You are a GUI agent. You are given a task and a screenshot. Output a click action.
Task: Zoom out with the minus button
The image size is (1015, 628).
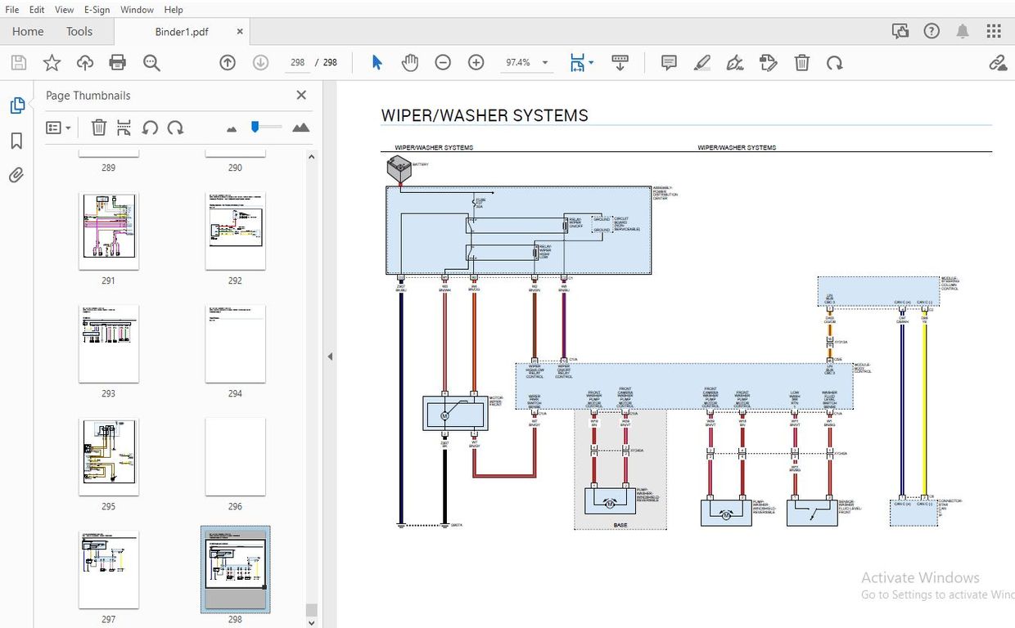click(x=443, y=63)
